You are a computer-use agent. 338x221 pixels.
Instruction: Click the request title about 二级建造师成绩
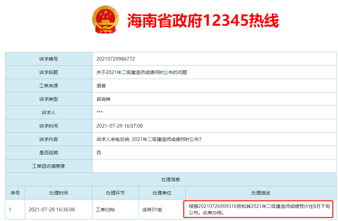pyautogui.click(x=142, y=72)
